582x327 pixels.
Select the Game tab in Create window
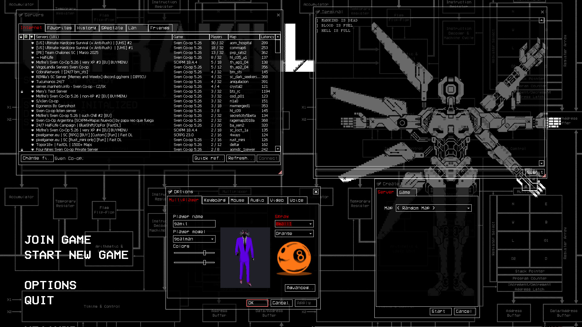[x=406, y=192]
